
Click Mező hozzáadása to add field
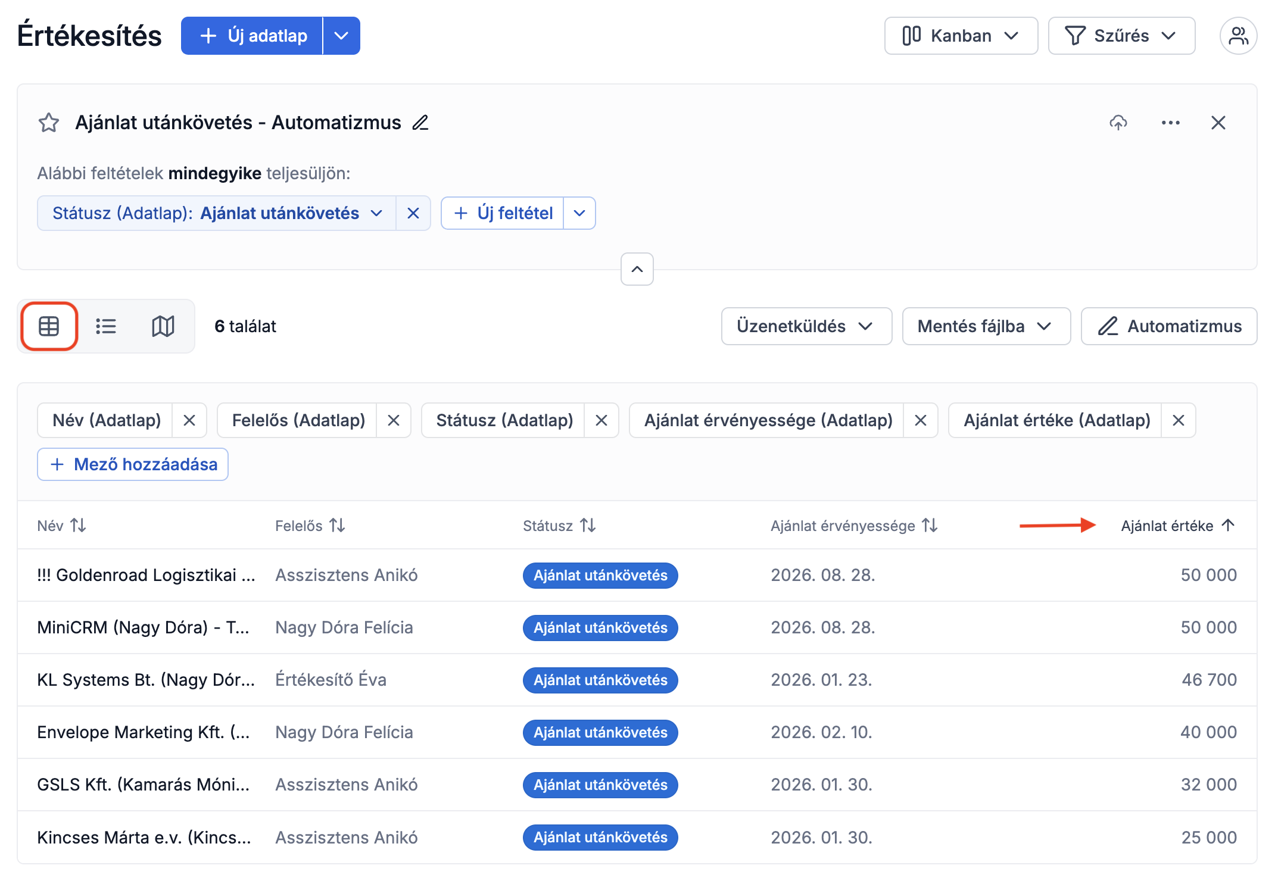coord(133,464)
